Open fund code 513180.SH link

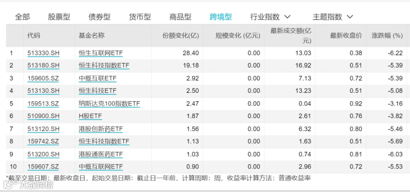tap(43, 65)
